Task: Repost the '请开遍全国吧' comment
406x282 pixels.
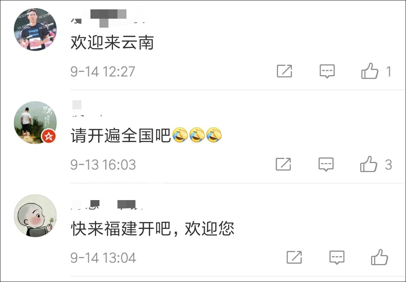Action: [x=283, y=164]
